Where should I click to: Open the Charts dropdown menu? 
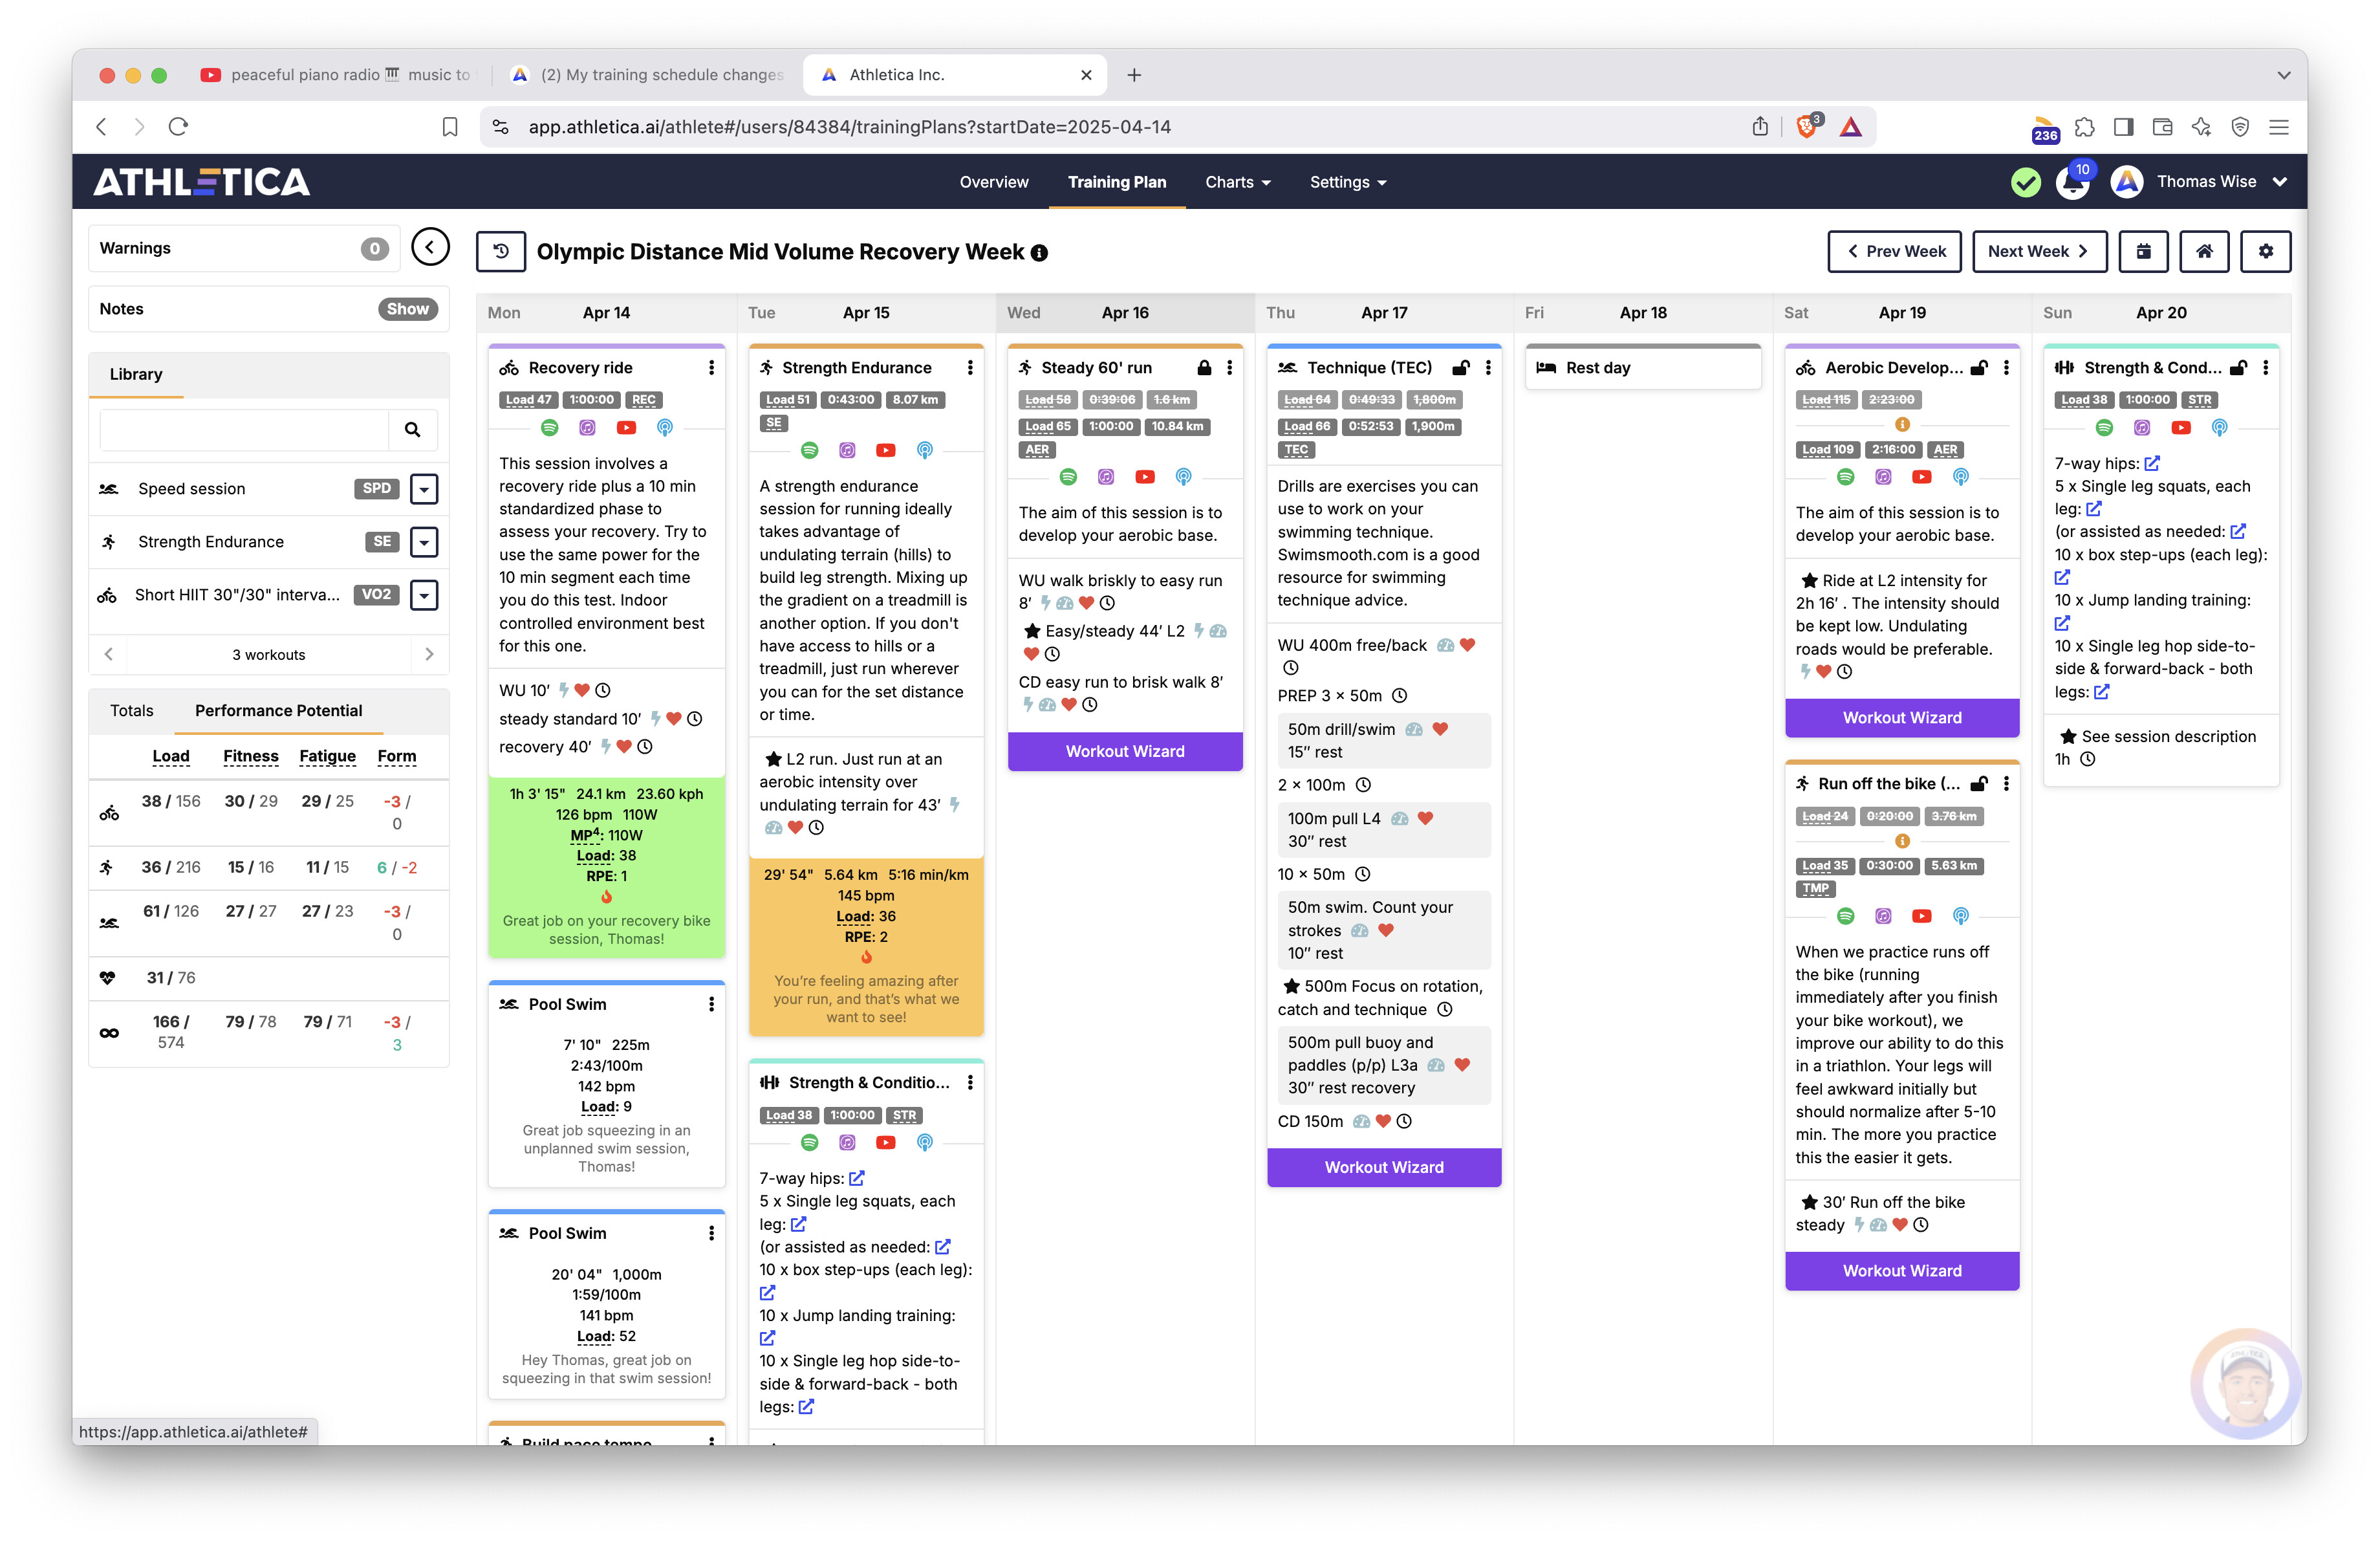(x=1238, y=182)
